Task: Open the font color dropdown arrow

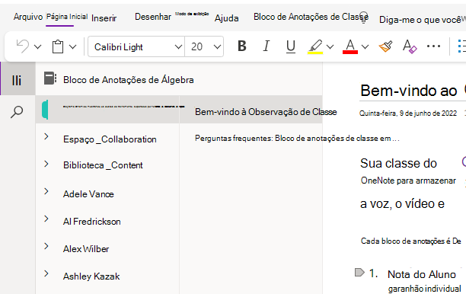Action: (x=365, y=46)
